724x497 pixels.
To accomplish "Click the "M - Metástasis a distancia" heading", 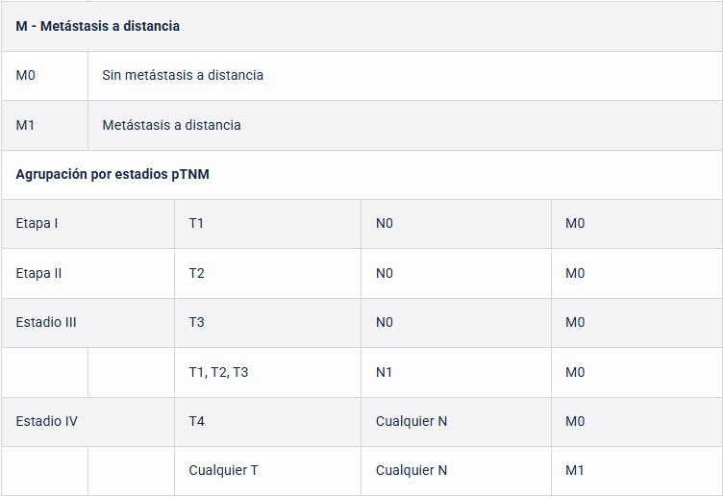I will pos(98,26).
